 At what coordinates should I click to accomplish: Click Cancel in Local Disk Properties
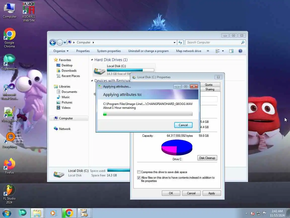tap(191, 193)
